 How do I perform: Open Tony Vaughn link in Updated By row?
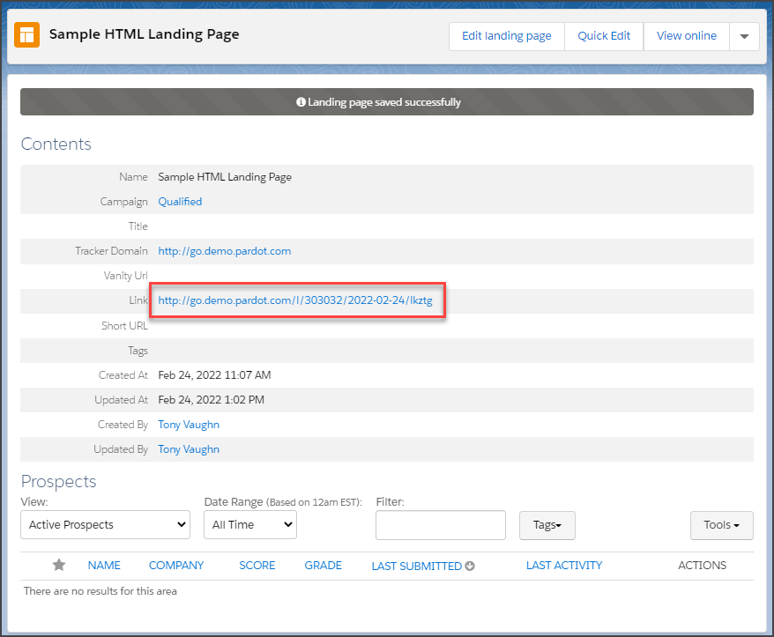[189, 449]
